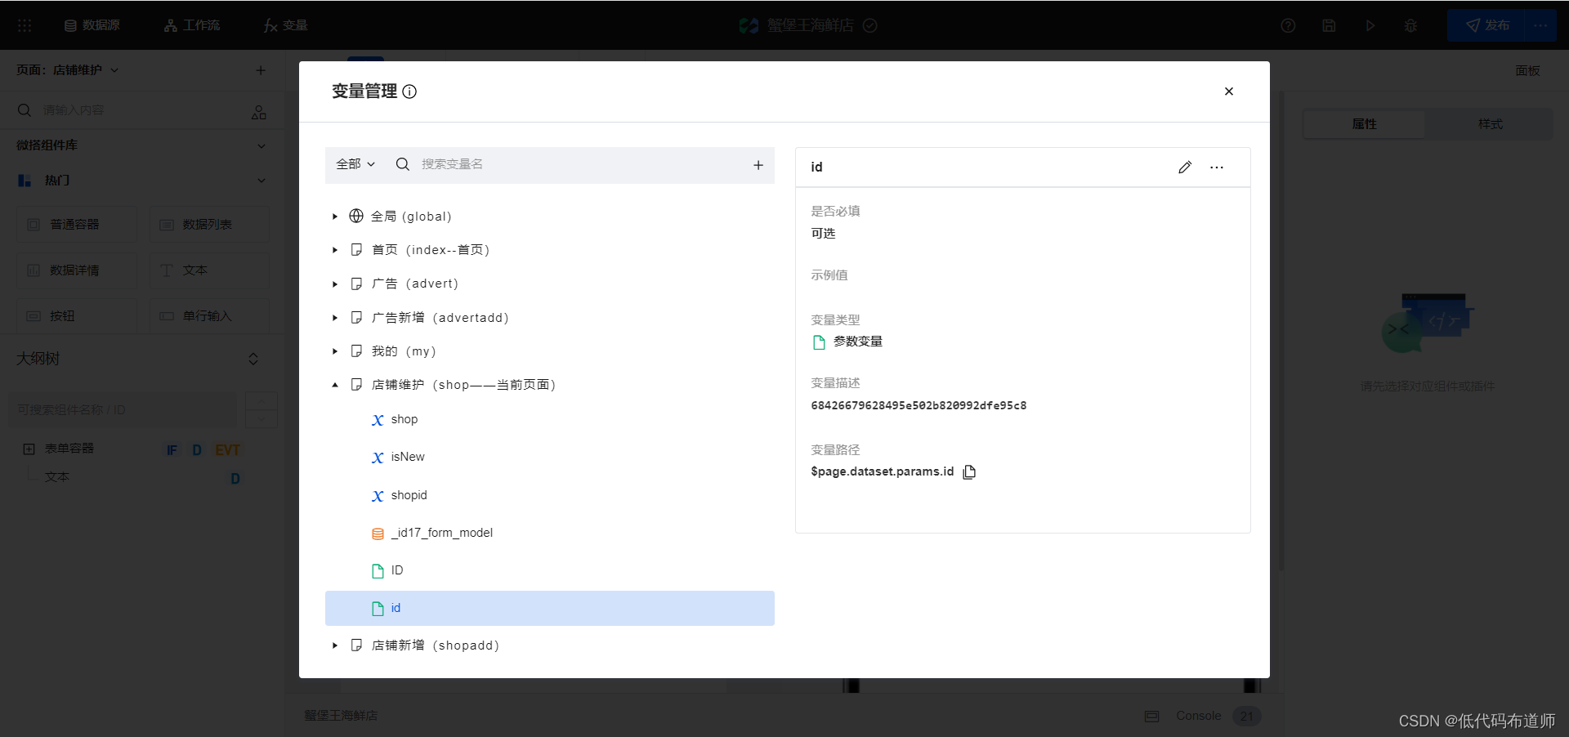This screenshot has height=737, width=1569.
Task: Click the info icon beside 变量管理 title
Action: (409, 92)
